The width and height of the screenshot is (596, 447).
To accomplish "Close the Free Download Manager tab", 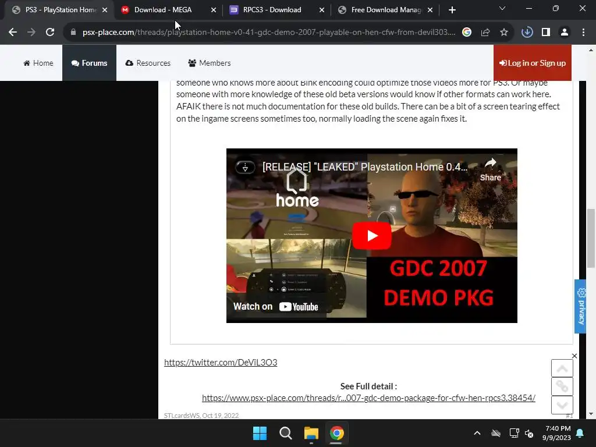I will pyautogui.click(x=430, y=10).
